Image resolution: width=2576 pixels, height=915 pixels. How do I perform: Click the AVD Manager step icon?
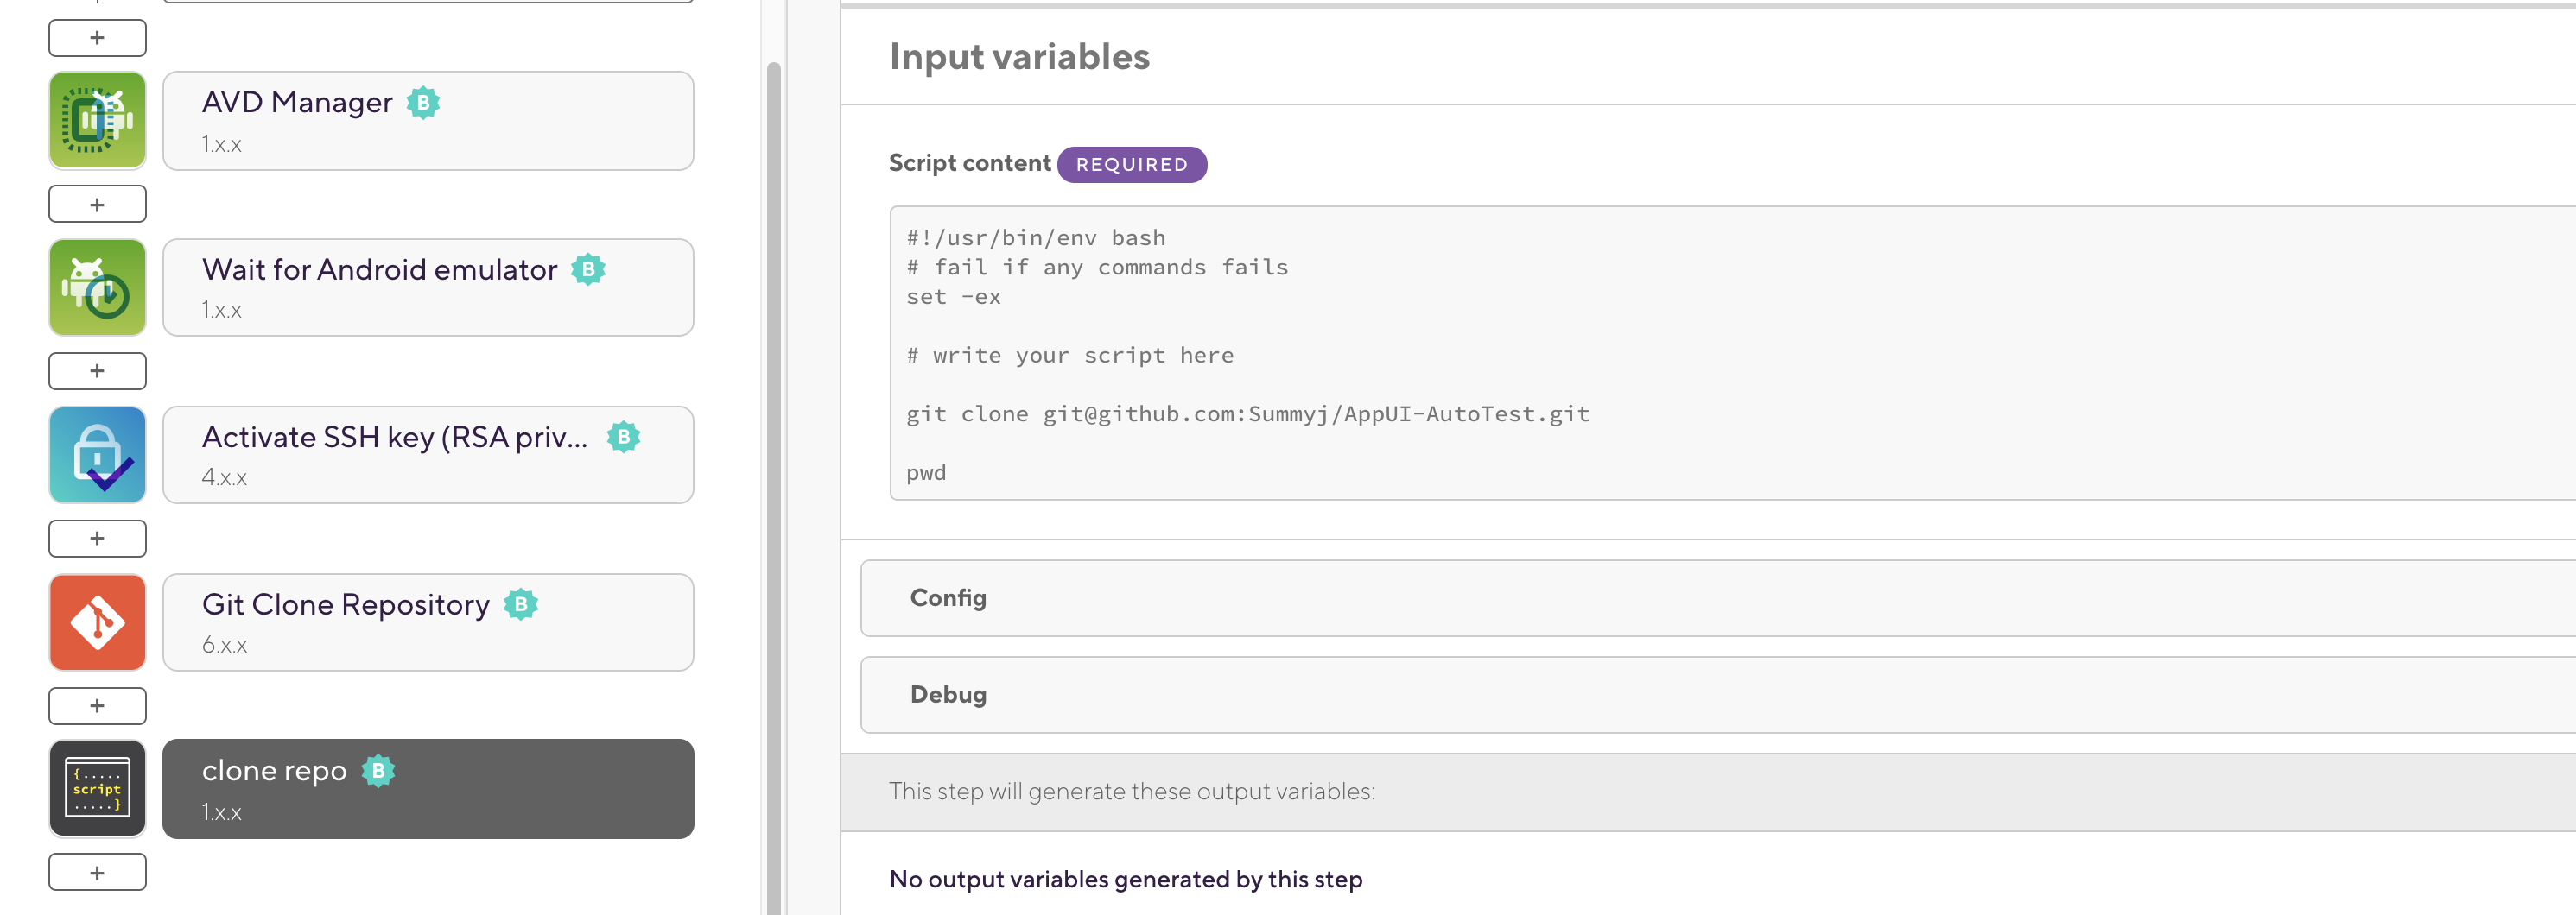coord(97,121)
